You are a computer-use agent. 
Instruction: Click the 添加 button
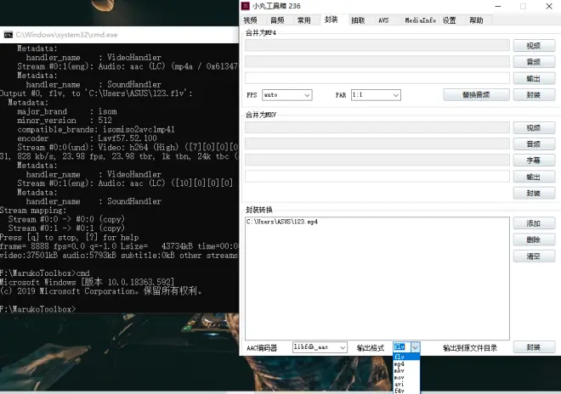534,223
